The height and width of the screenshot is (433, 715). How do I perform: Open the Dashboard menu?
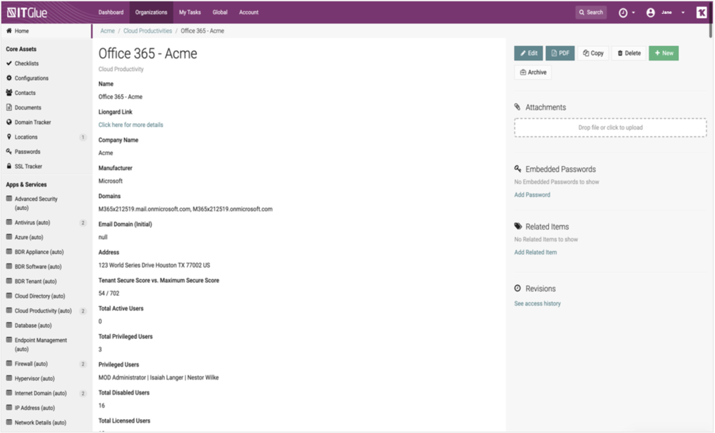111,13
